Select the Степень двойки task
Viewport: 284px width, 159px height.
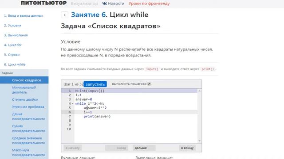(25, 99)
